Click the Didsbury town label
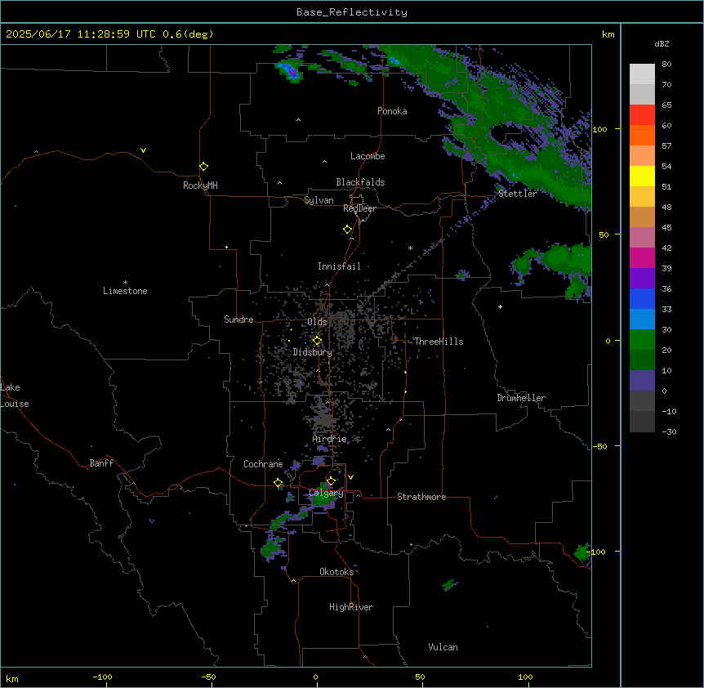This screenshot has height=688, width=704. point(313,352)
